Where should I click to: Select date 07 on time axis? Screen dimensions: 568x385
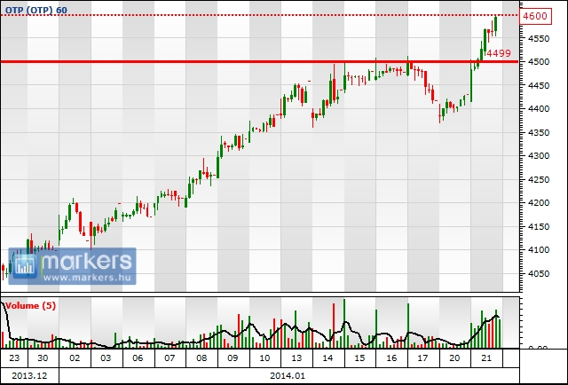(x=170, y=358)
